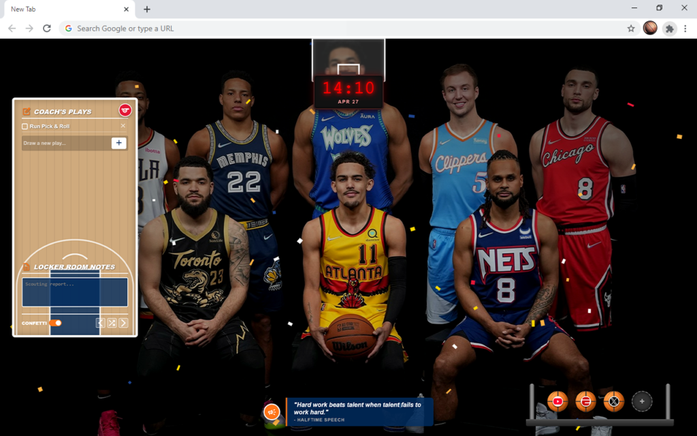Open the ESPN basketball shortcut
Viewport: 697px width, 436px height.
click(x=585, y=401)
